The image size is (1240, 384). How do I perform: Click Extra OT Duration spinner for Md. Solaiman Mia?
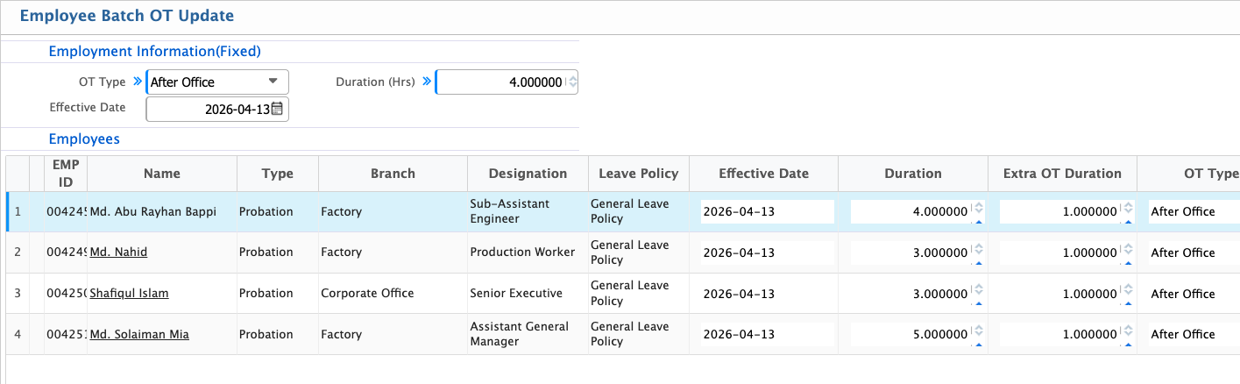click(x=1127, y=334)
